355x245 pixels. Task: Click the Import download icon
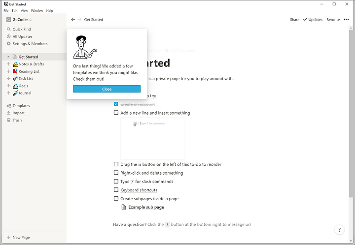coord(8,113)
